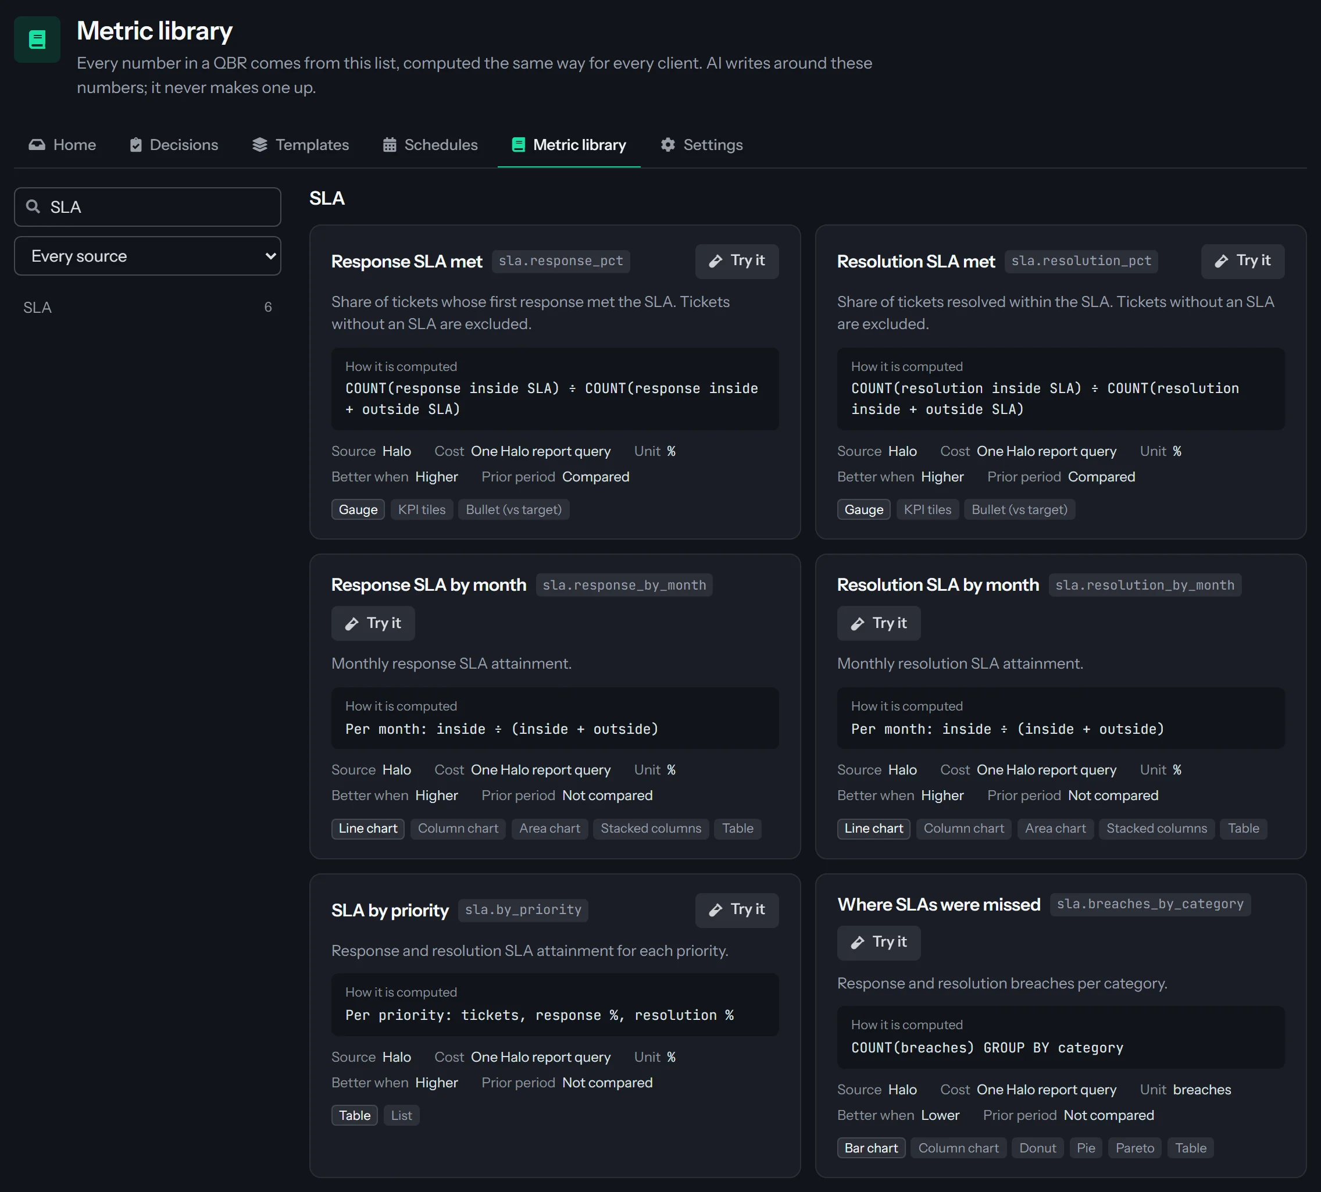Try it for Response SLA by month
The image size is (1321, 1192).
point(373,623)
